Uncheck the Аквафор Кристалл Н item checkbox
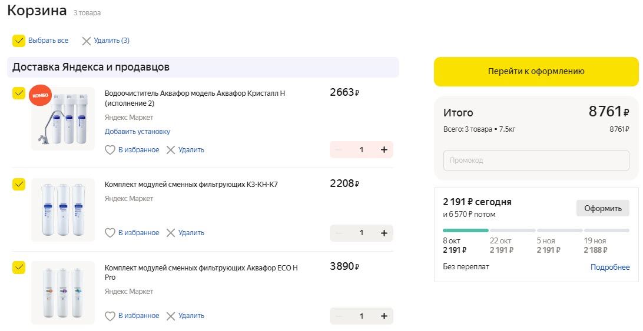 click(19, 93)
